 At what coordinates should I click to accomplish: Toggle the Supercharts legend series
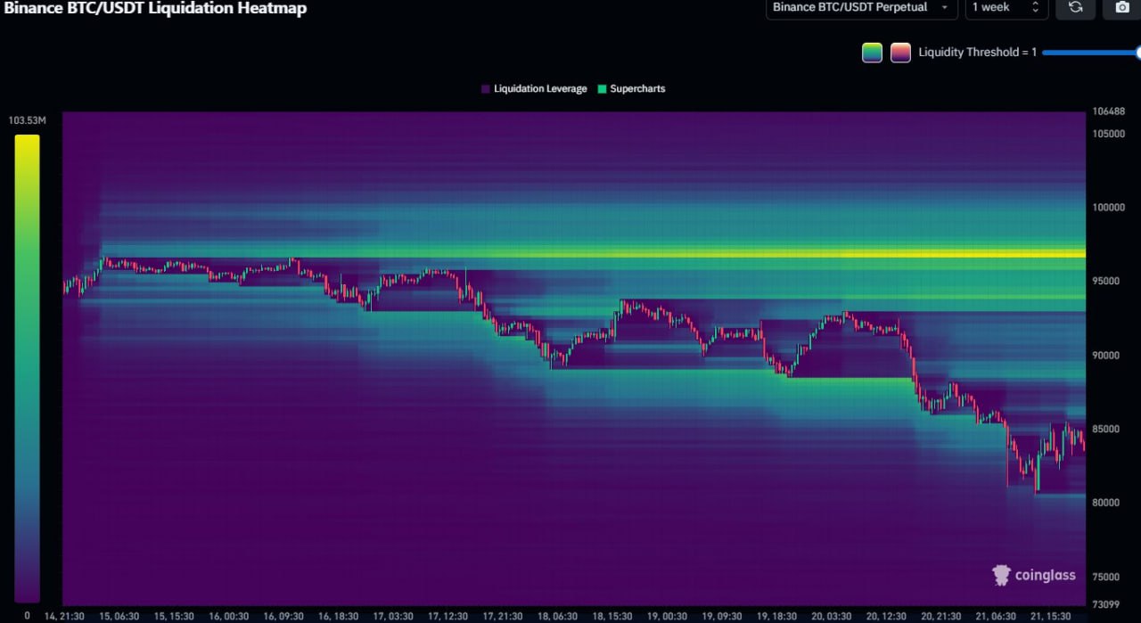pos(631,89)
